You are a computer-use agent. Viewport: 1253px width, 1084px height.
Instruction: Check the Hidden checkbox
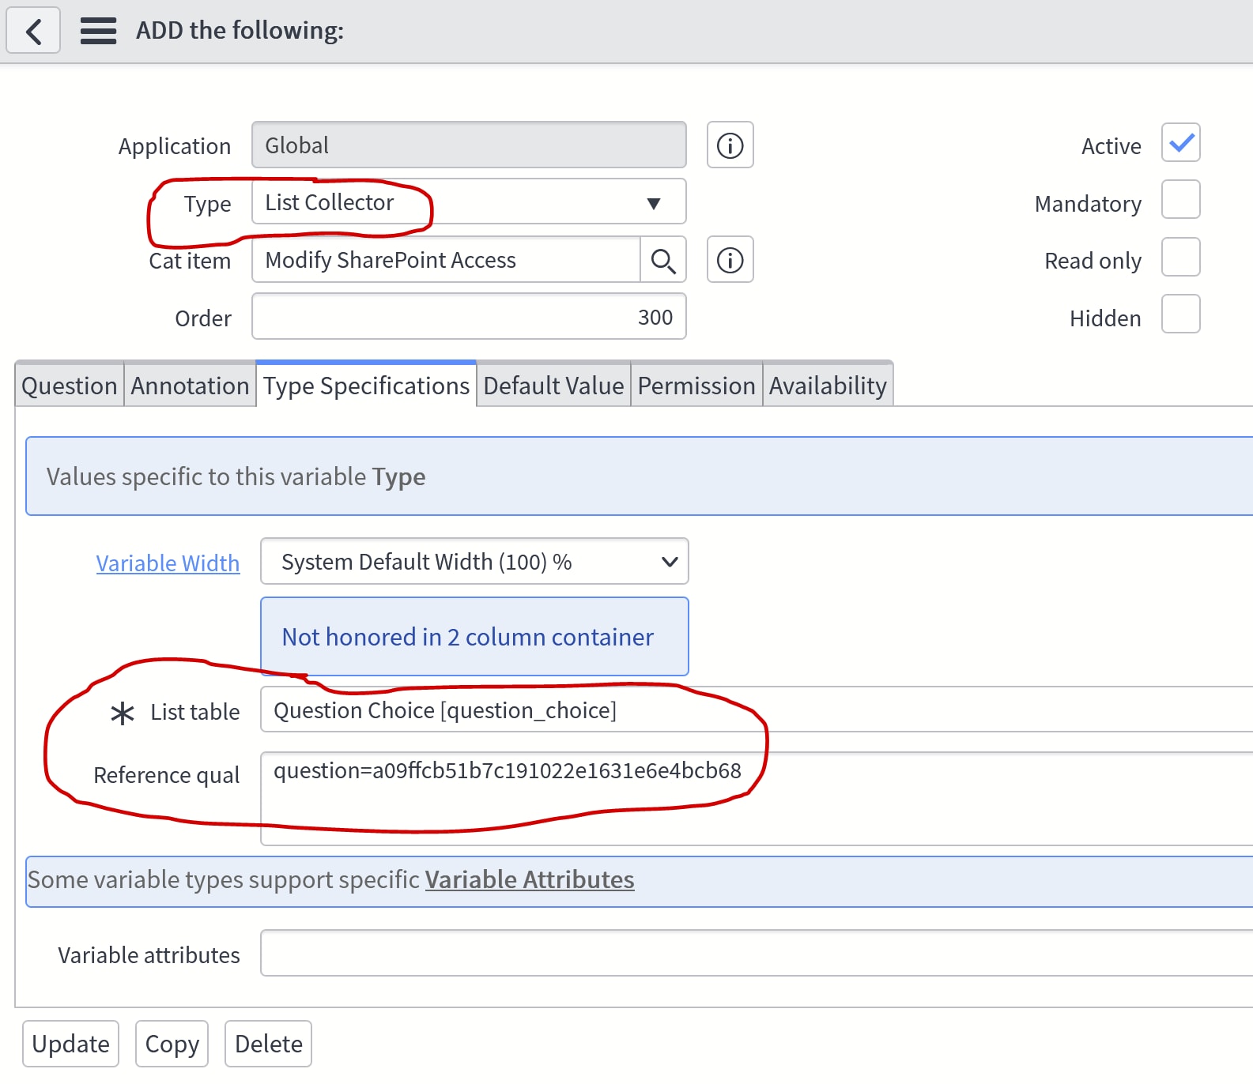1180,314
